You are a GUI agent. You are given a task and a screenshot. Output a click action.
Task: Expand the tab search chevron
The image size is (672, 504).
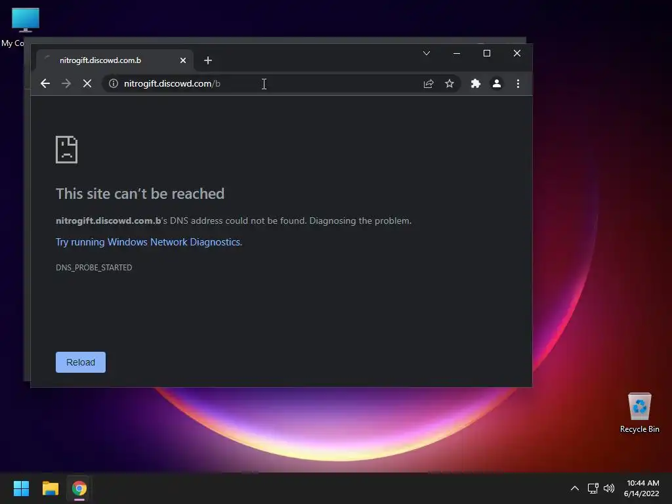click(x=427, y=53)
